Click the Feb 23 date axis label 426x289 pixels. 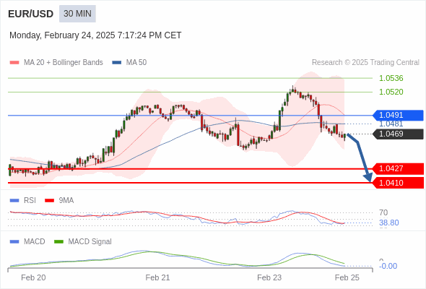click(269, 278)
